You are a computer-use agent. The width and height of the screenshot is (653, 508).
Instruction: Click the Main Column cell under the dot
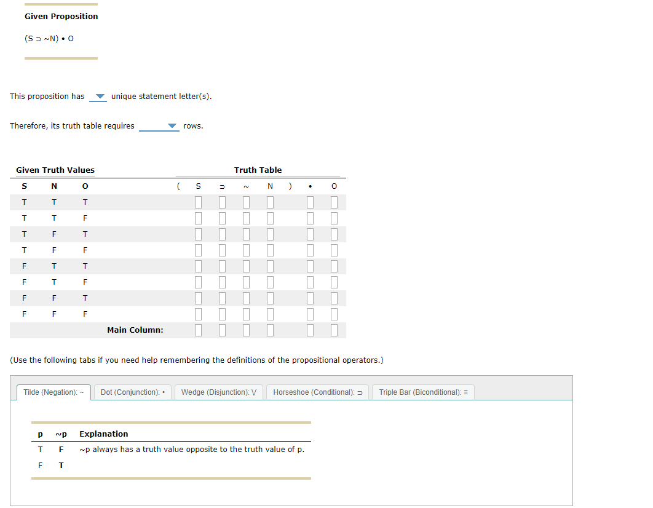coord(310,330)
